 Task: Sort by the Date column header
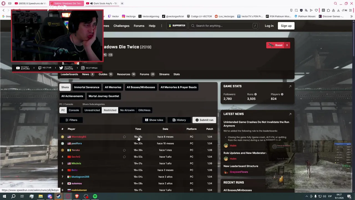point(165,129)
